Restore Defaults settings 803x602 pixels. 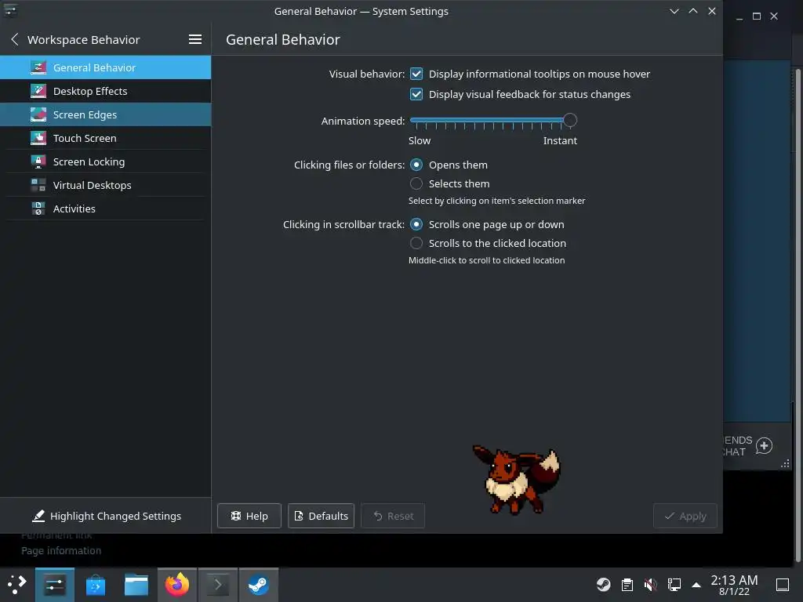tap(321, 516)
